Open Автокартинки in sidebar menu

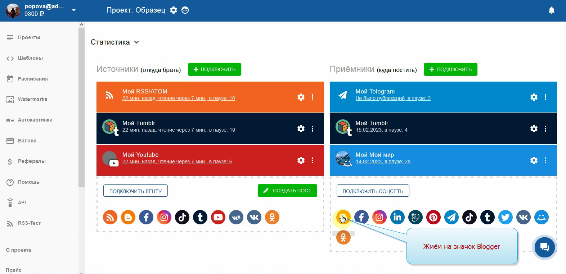[x=35, y=120]
